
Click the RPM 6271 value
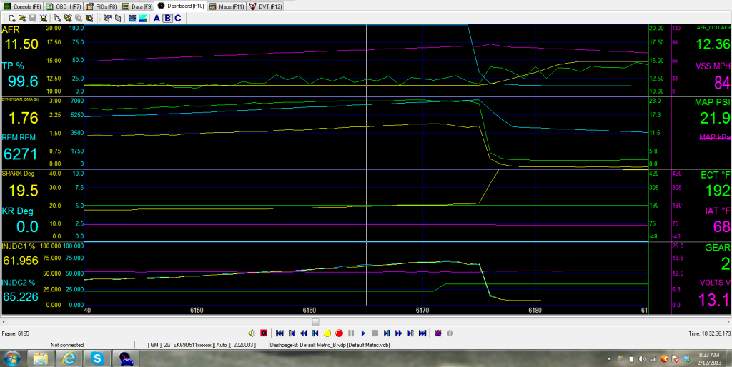[x=21, y=154]
